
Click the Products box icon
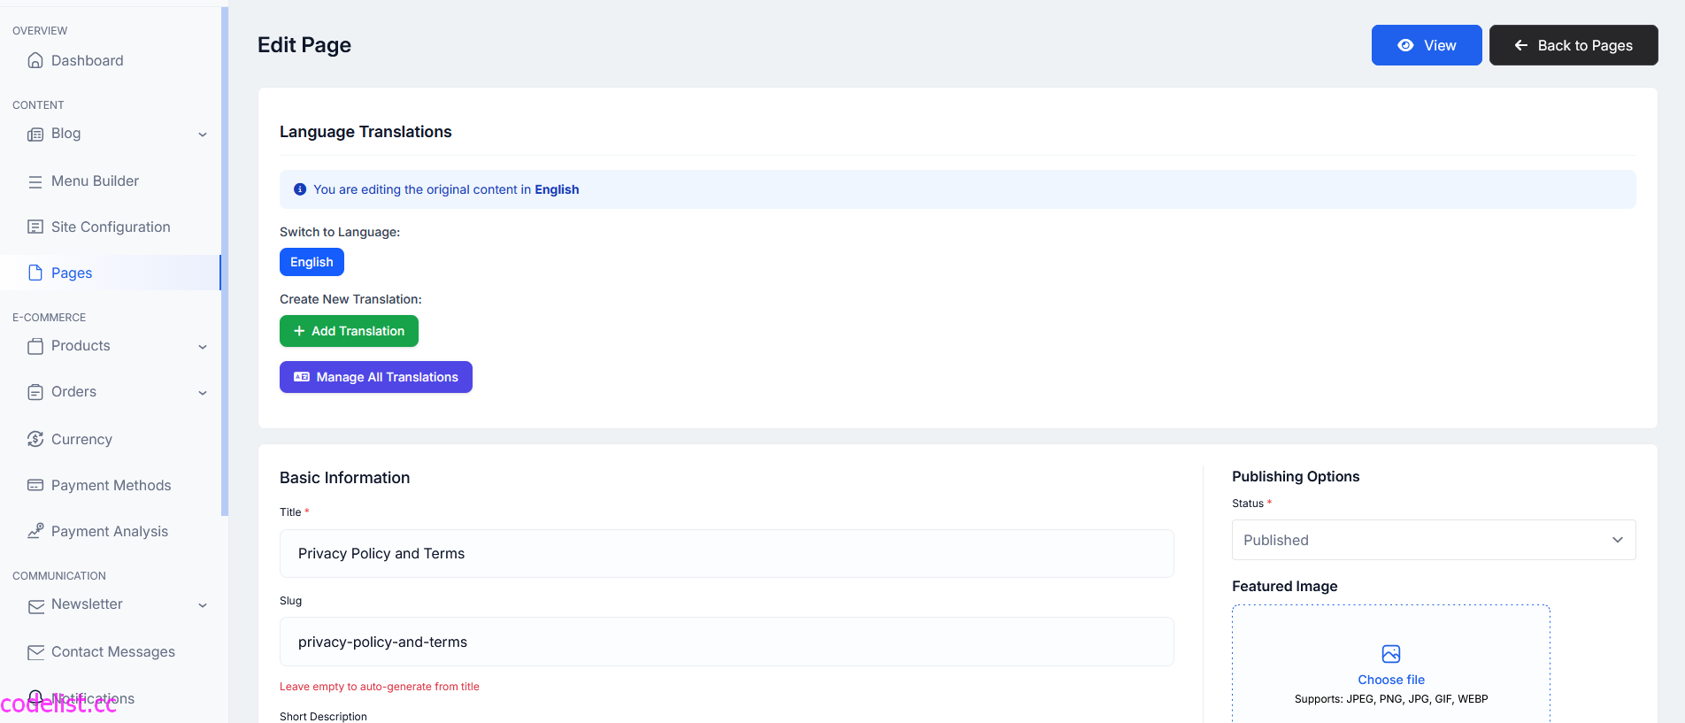[x=35, y=347]
